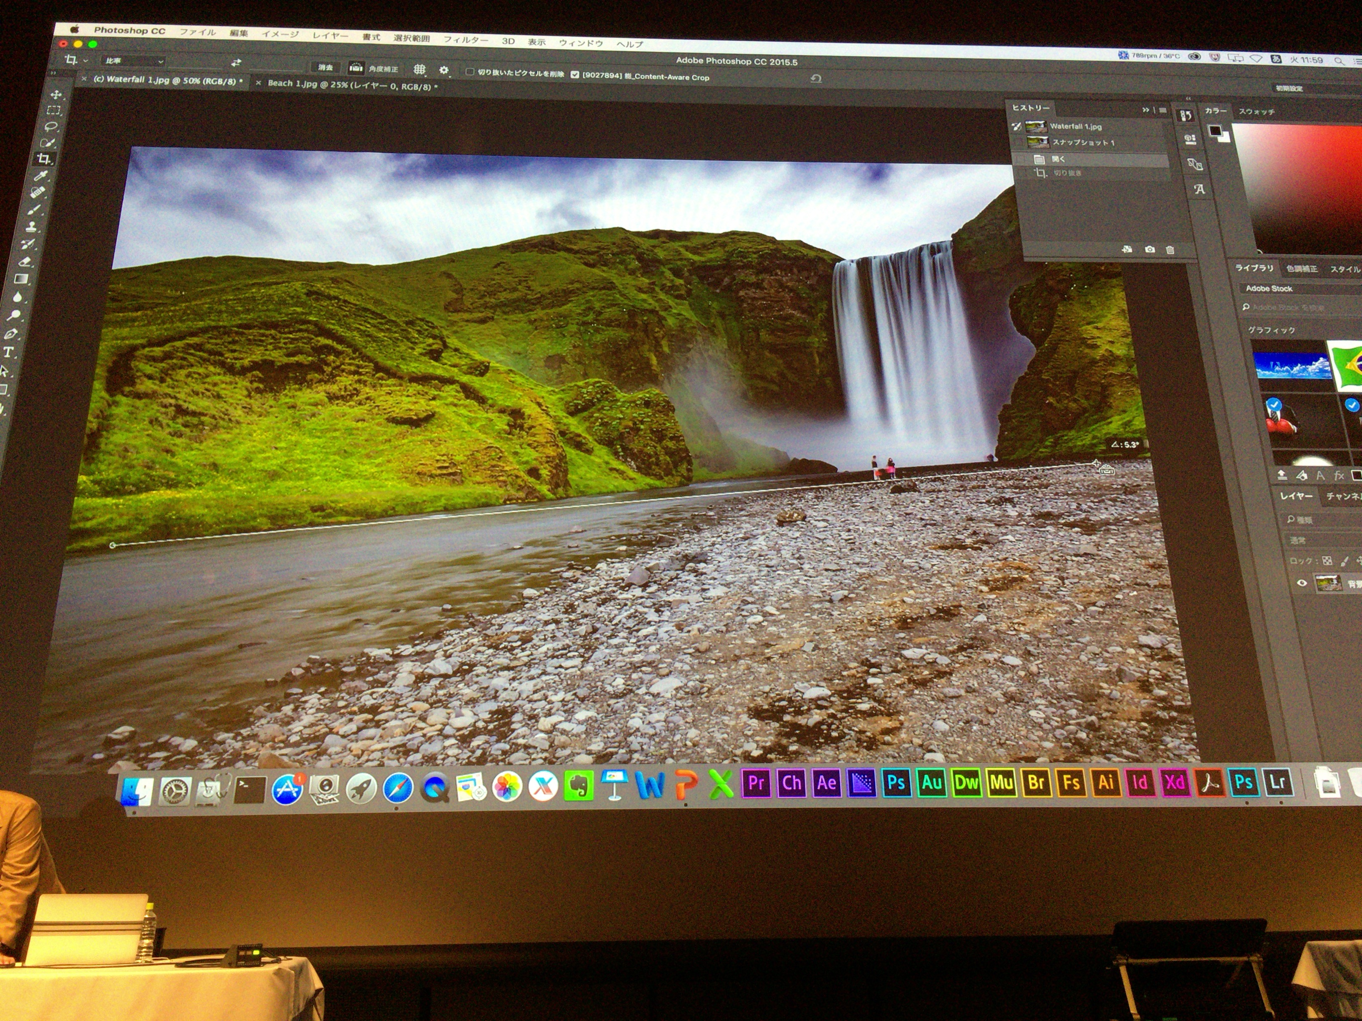Hide the background layer eye icon
This screenshot has height=1021, width=1362.
pos(1301,583)
